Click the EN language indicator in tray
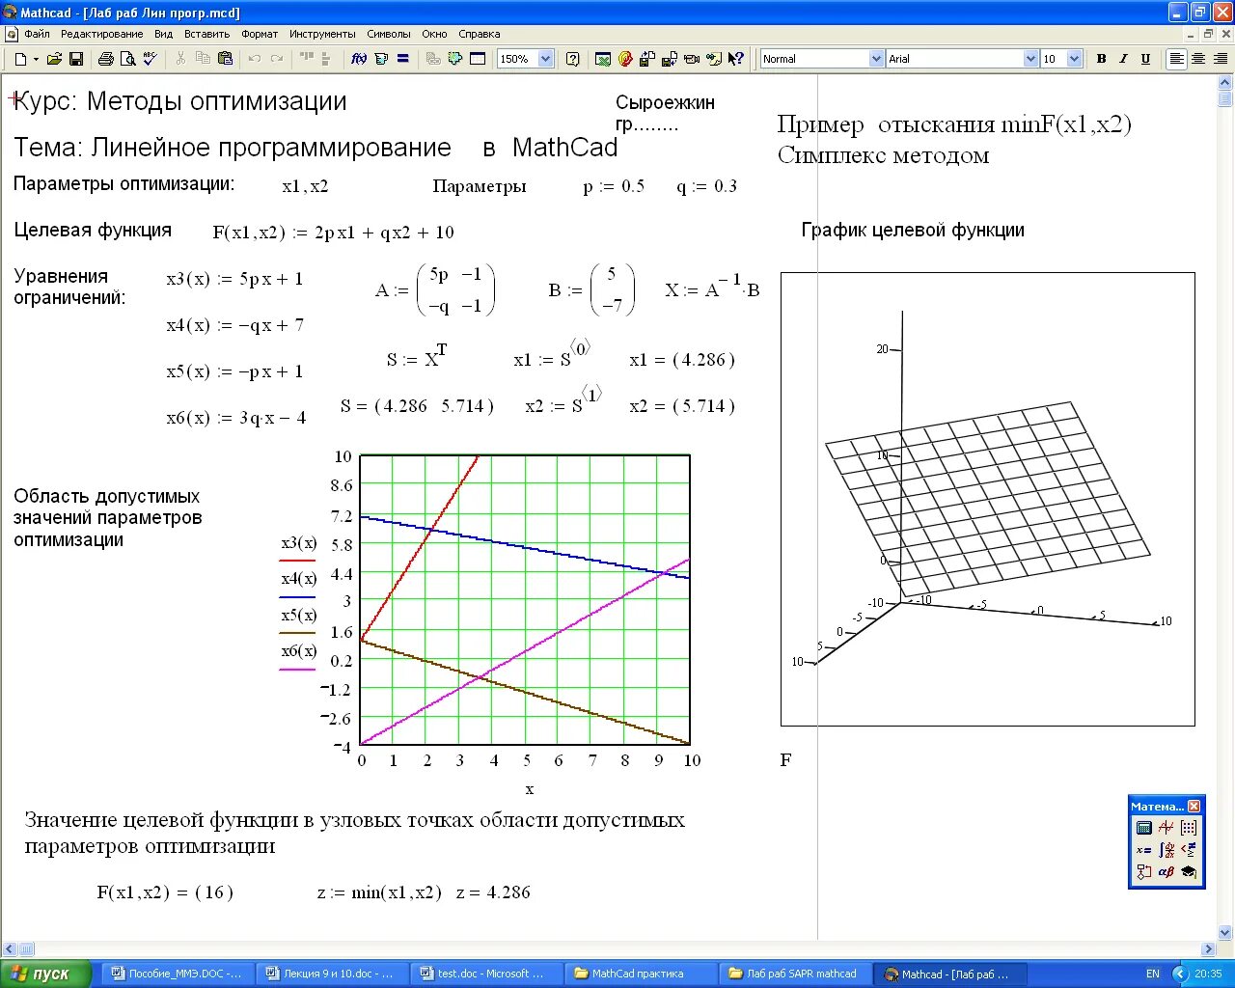 1152,974
